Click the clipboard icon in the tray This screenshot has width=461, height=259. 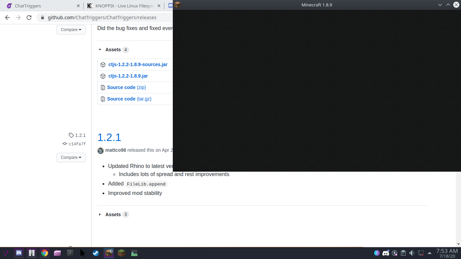[403, 253]
